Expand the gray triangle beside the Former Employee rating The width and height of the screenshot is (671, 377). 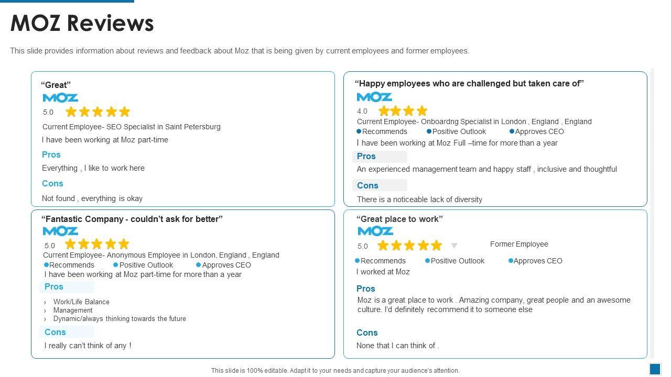click(x=454, y=246)
